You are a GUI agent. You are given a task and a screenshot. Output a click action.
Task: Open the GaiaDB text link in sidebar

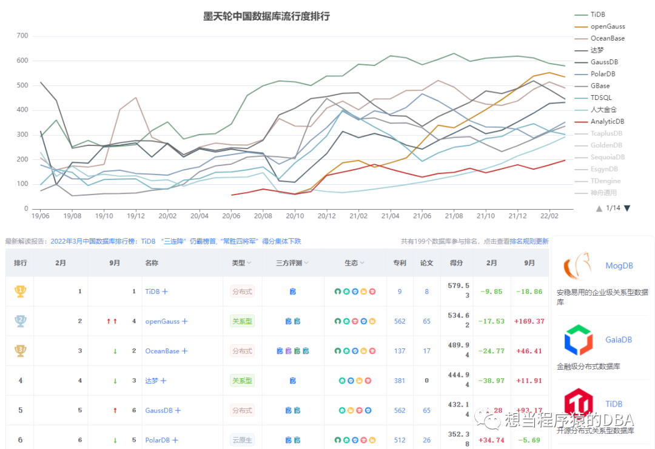[x=619, y=340]
